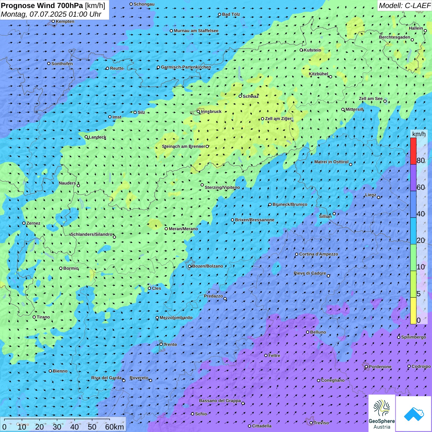Click the Belluno city marker
This screenshot has height=432, width=432.
308,332
